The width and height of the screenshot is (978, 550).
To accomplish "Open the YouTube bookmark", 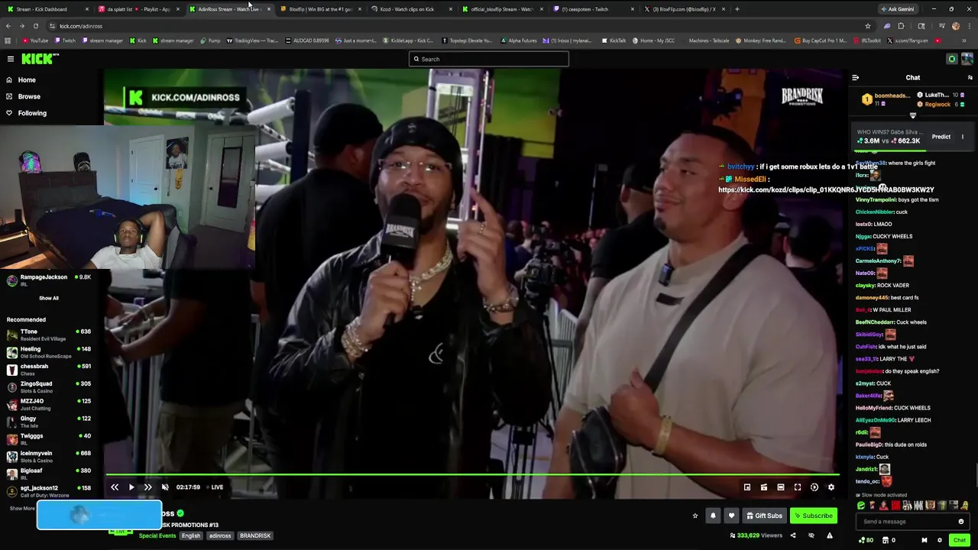I will (x=35, y=40).
